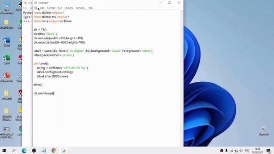Select the This PC desktop icon
Image resolution: width=274 pixels, height=154 pixels.
pos(7,8)
